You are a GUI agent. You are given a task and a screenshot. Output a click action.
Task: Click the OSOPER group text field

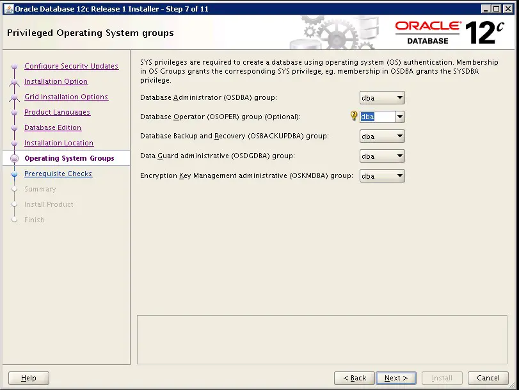(378, 117)
